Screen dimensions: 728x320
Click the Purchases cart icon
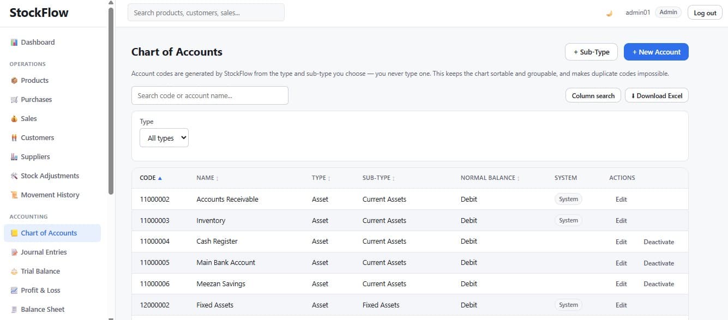[14, 100]
